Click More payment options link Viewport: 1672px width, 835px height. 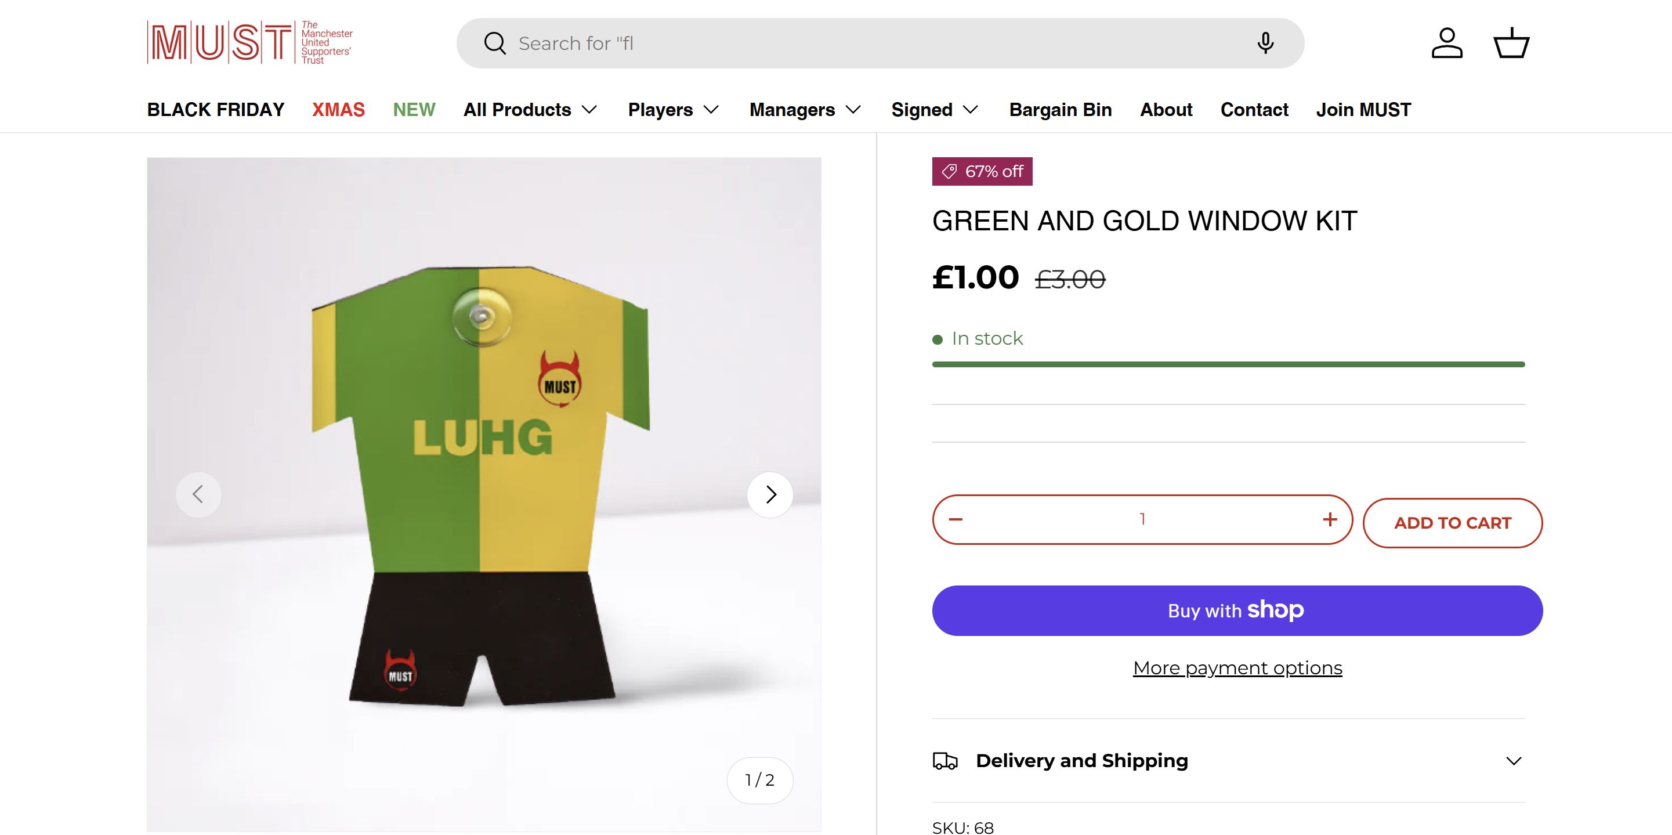(x=1237, y=668)
